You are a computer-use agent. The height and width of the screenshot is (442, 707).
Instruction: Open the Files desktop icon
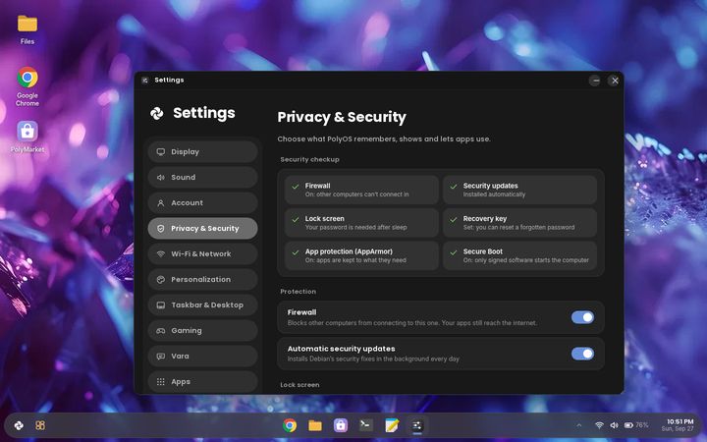27,29
